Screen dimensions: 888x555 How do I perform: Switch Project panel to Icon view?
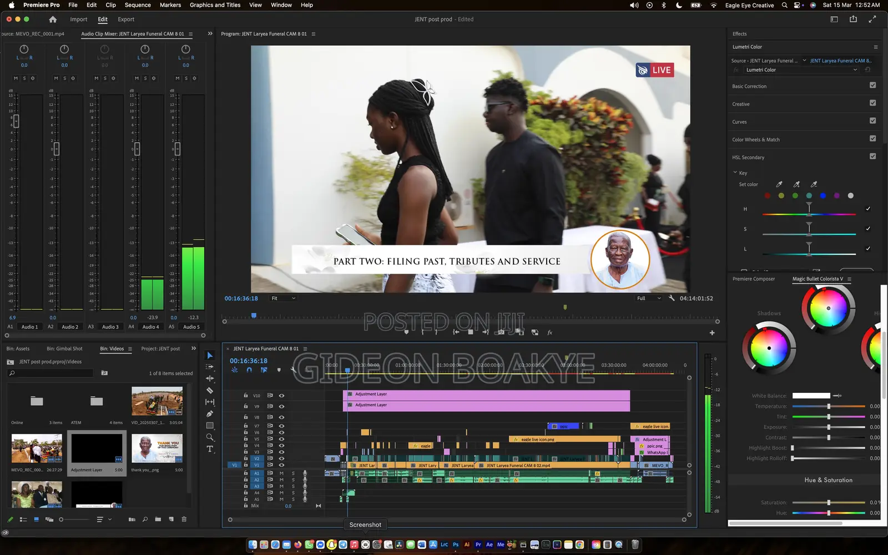pyautogui.click(x=36, y=519)
